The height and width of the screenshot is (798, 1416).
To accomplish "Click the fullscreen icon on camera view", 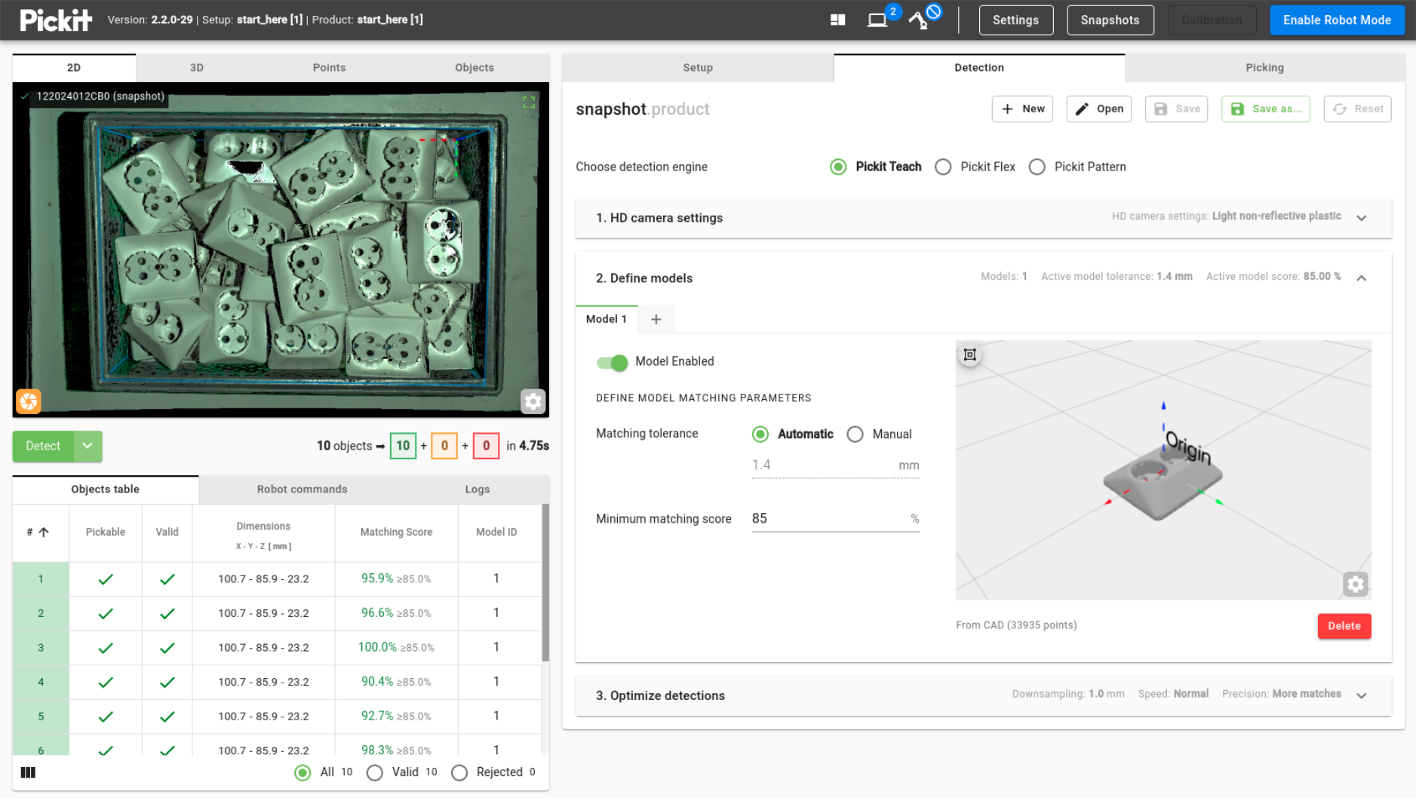I will tap(529, 102).
